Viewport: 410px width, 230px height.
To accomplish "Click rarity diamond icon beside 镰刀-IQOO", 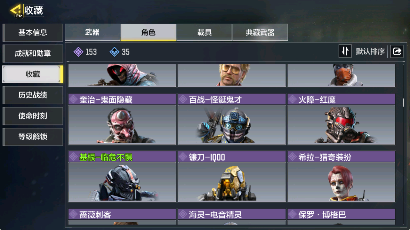I will point(183,157).
